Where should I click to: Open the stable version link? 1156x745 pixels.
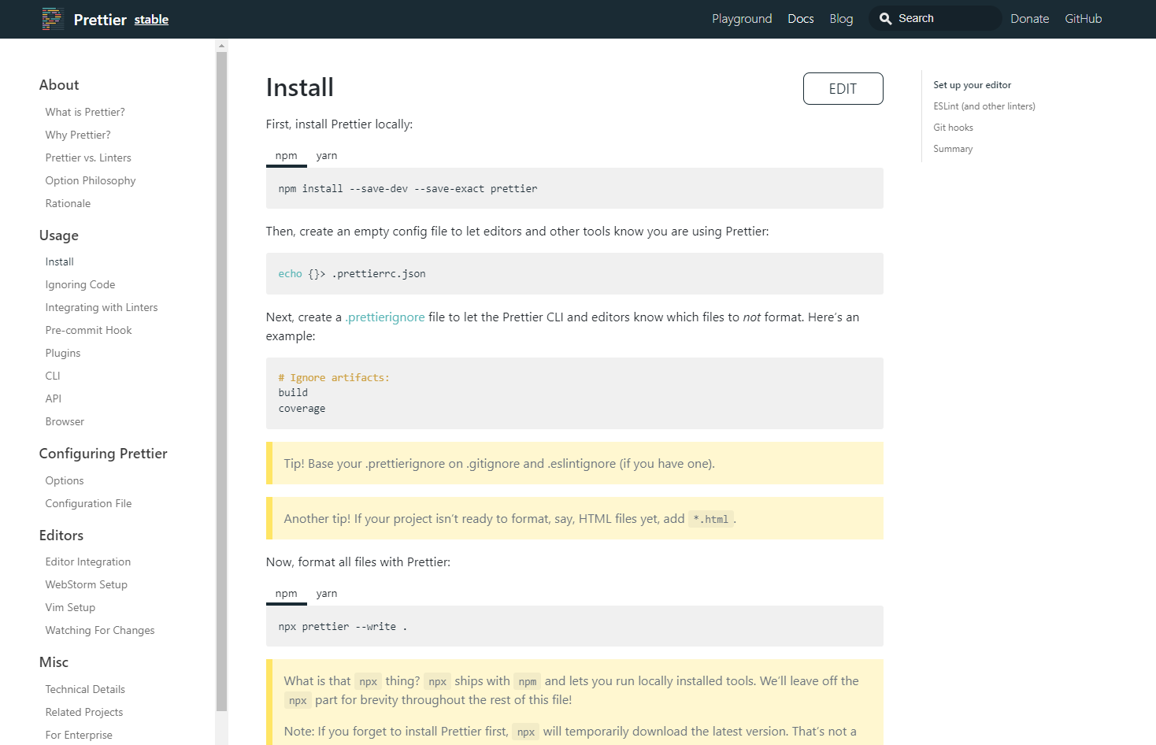pos(151,20)
